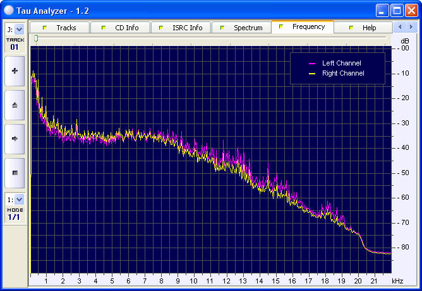Click the TRACK 01 indicator
Image resolution: width=422 pixels, height=291 pixels.
[x=15, y=45]
